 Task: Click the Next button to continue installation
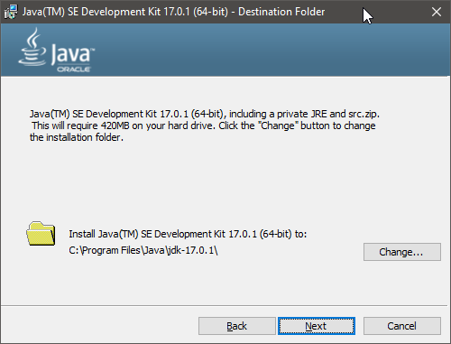point(317,326)
